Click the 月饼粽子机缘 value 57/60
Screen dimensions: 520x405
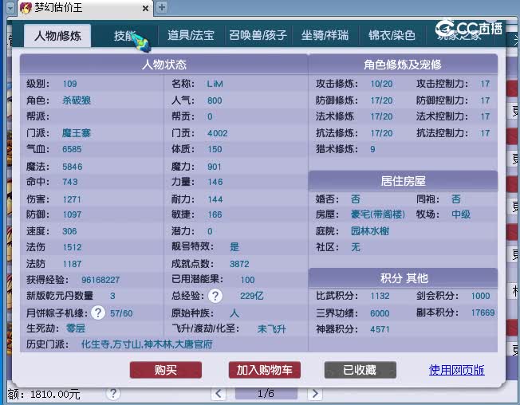pyautogui.click(x=121, y=313)
